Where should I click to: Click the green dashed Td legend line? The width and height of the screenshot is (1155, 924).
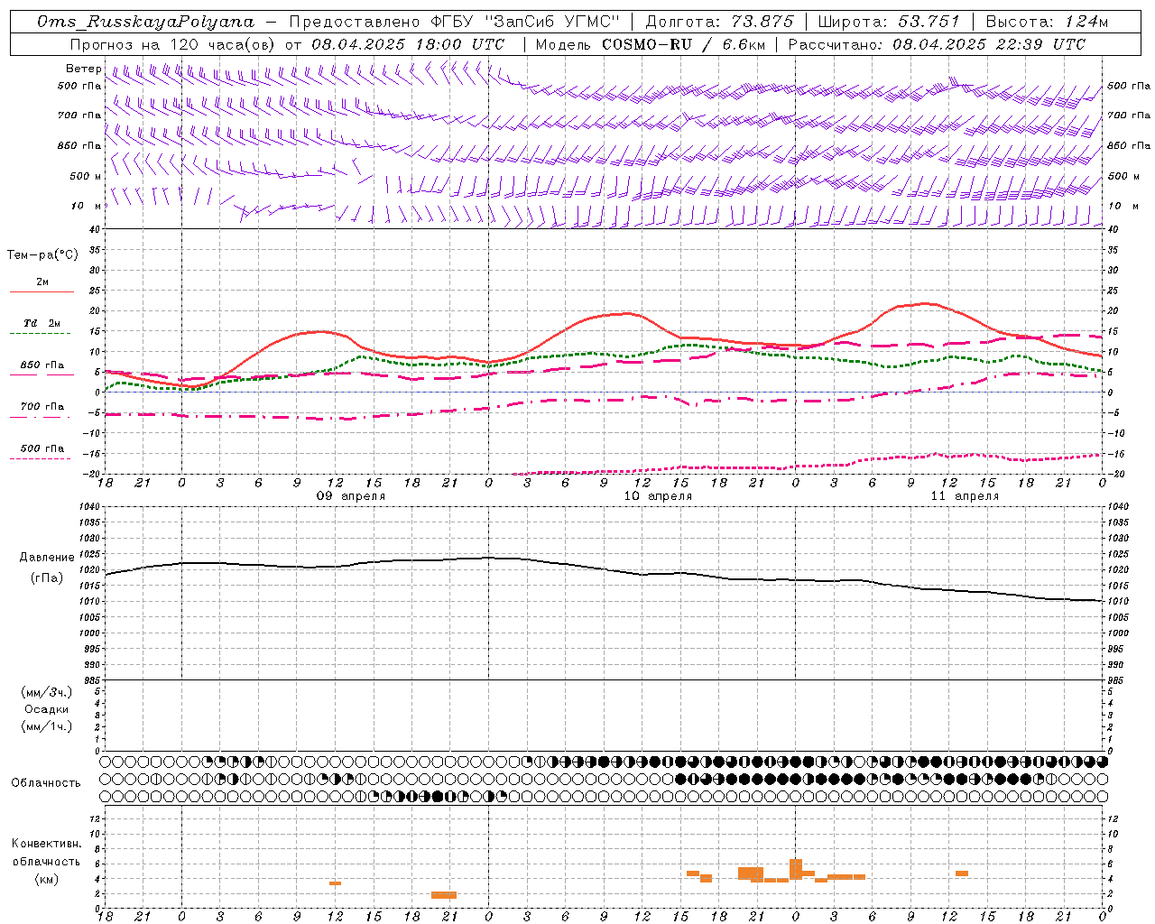point(42,334)
